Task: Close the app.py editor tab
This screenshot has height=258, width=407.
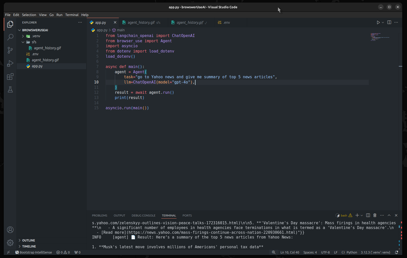Action: (x=115, y=22)
